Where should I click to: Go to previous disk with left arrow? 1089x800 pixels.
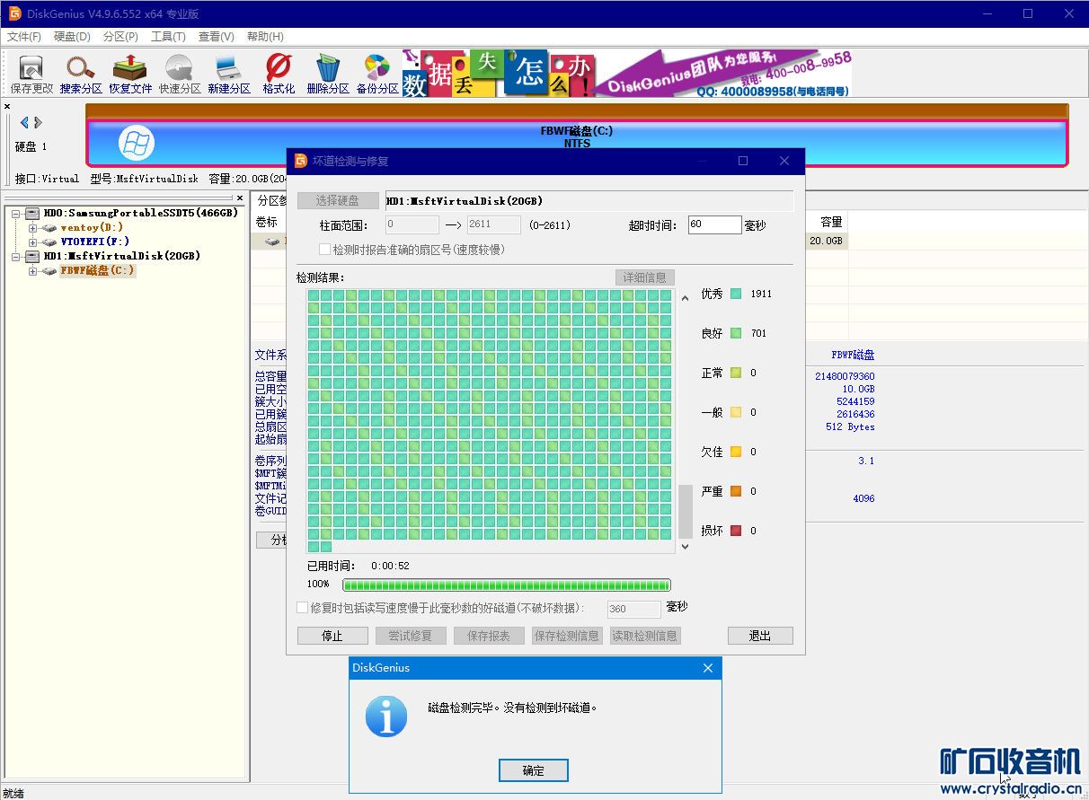click(x=24, y=123)
